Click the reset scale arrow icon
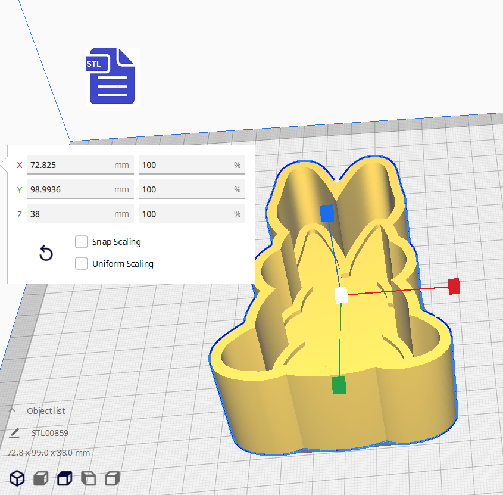Viewport: 503px width, 495px height. click(x=46, y=253)
